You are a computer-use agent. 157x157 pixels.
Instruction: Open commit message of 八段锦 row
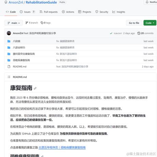pos(65,41)
